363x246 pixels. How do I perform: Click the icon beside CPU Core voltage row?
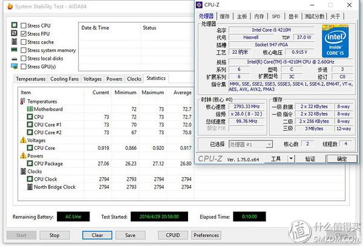pos(30,147)
